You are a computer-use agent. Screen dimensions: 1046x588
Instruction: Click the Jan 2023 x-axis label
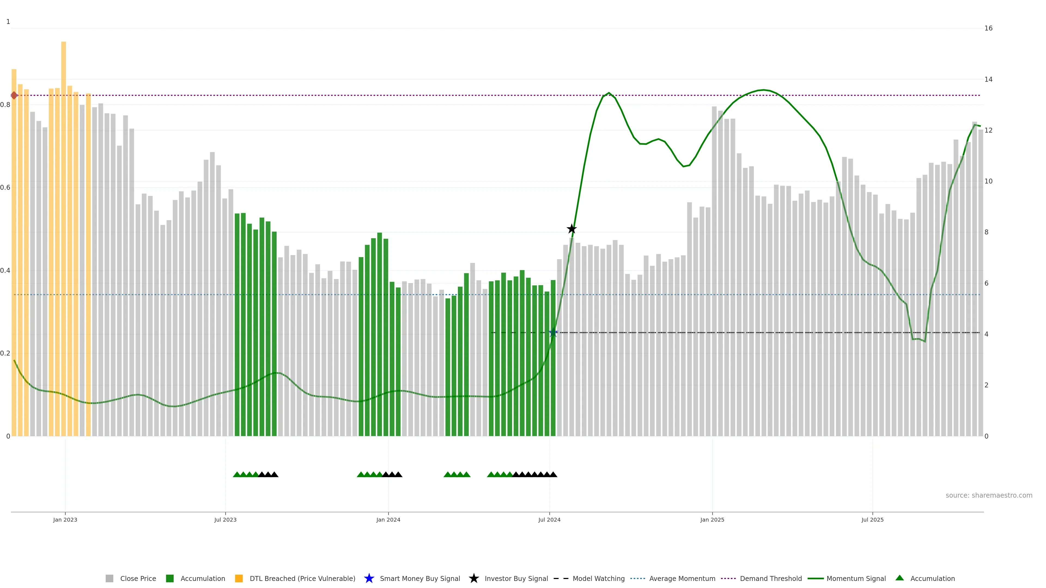coord(65,519)
